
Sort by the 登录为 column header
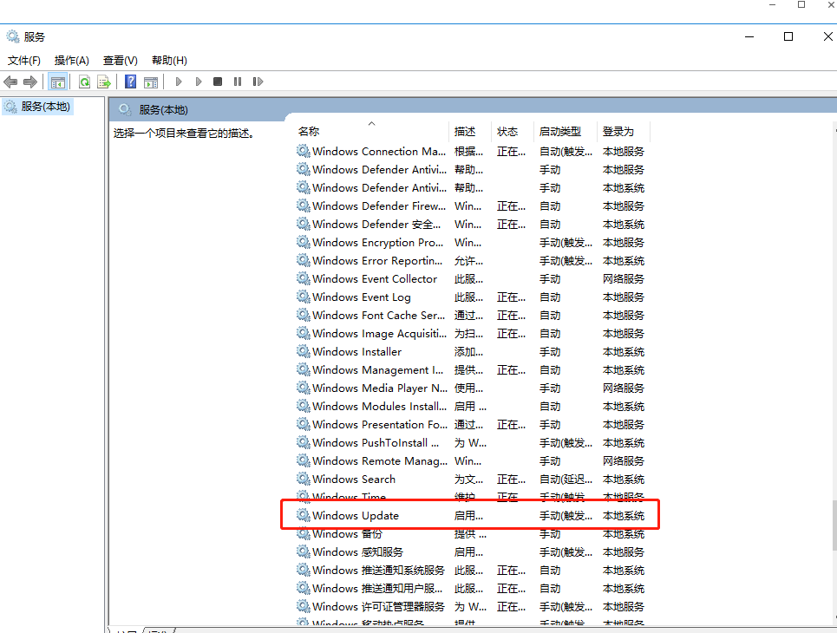pos(624,131)
